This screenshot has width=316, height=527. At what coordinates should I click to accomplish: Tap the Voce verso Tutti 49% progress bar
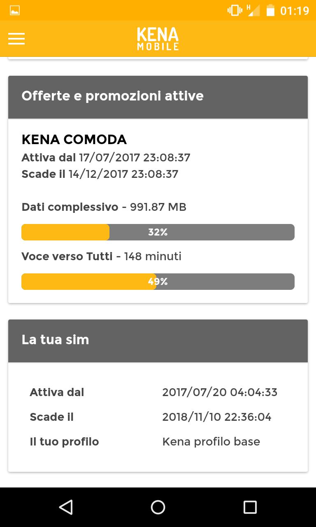(x=158, y=282)
